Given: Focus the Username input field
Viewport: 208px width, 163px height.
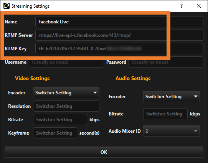Looking at the screenshot, I should (66, 62).
